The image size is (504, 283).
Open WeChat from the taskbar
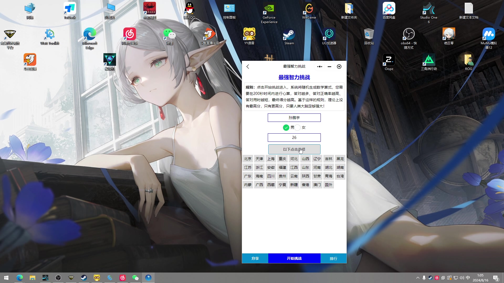coord(135,278)
